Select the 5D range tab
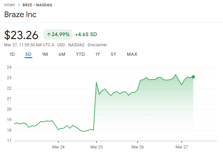 click(x=28, y=54)
